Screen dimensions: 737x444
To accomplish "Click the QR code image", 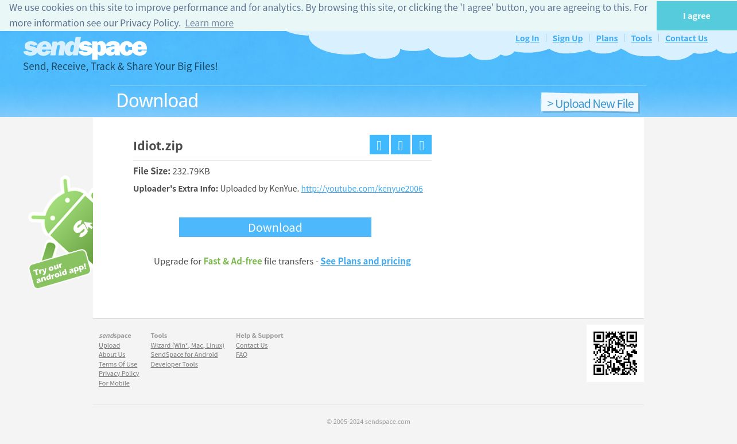I will 615,353.
